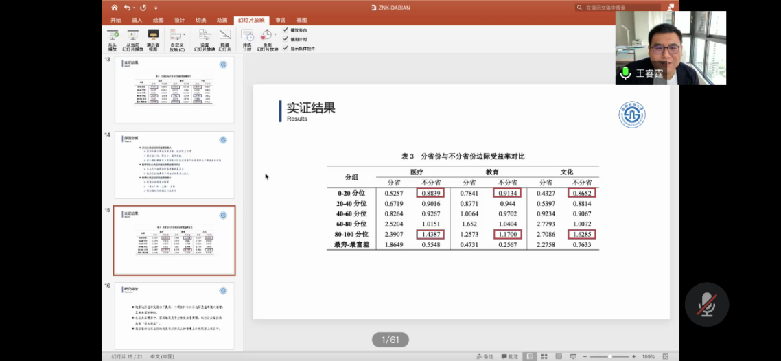Toggle the 使用计时 (Use Timings) checkbox

285,39
